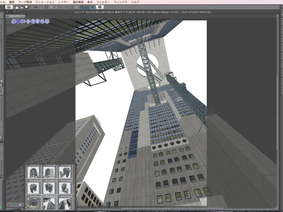This screenshot has width=283, height=212.
Task: Open the ページ管理 menu
Action: 25,2
